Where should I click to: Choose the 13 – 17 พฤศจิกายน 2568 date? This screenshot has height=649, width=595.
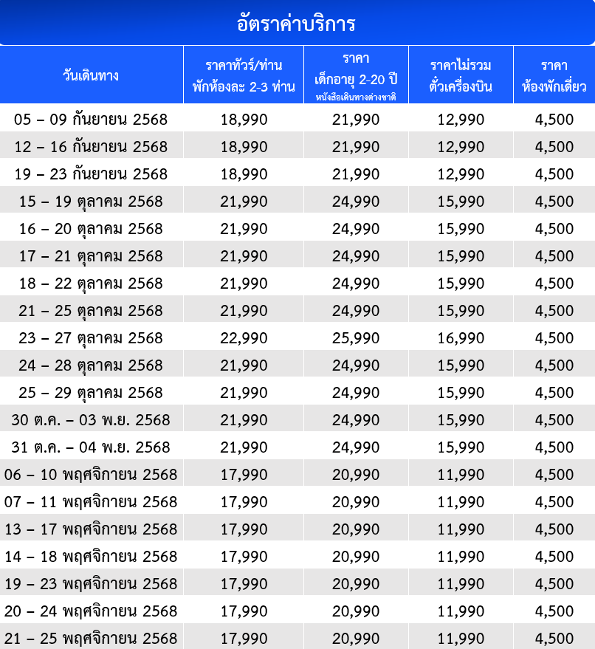coord(91,529)
